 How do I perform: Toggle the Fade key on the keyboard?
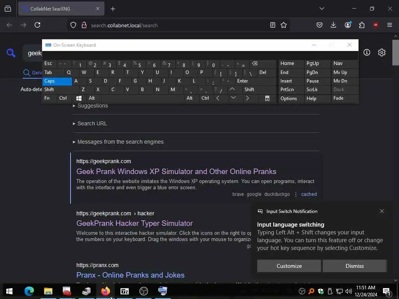click(x=344, y=98)
